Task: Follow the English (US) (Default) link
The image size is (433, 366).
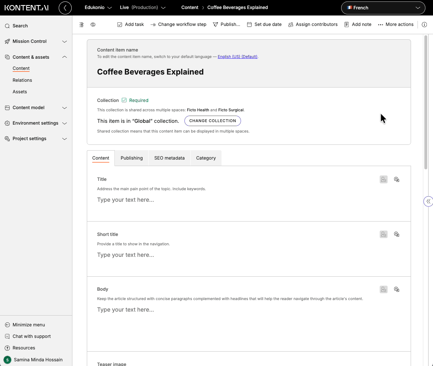Action: coord(237,57)
